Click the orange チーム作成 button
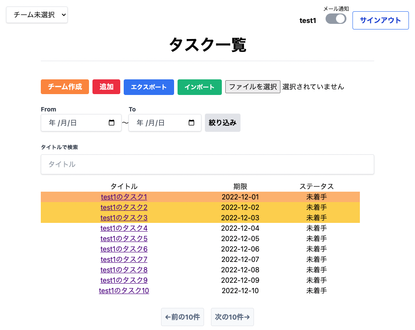415x330 pixels. coord(65,87)
